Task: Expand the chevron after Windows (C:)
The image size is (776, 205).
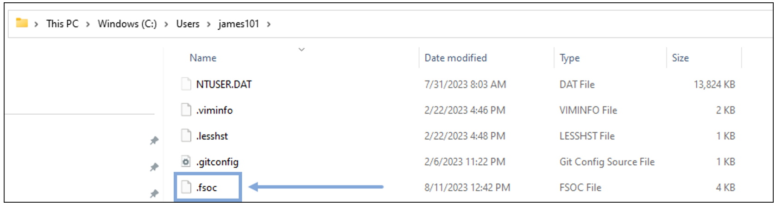Action: click(166, 24)
